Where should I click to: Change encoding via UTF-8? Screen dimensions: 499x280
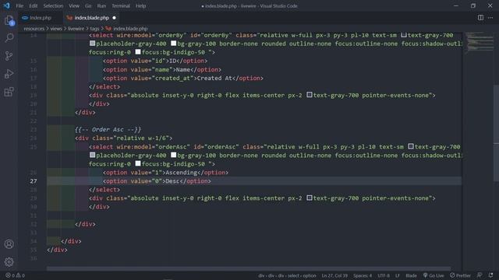click(384, 275)
